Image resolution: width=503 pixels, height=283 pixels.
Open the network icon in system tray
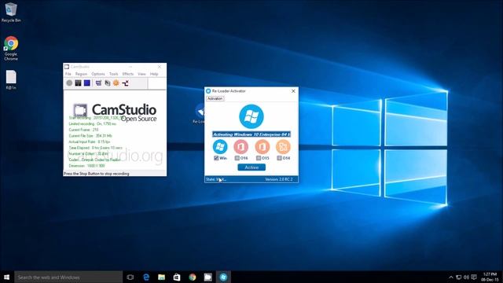(459, 277)
